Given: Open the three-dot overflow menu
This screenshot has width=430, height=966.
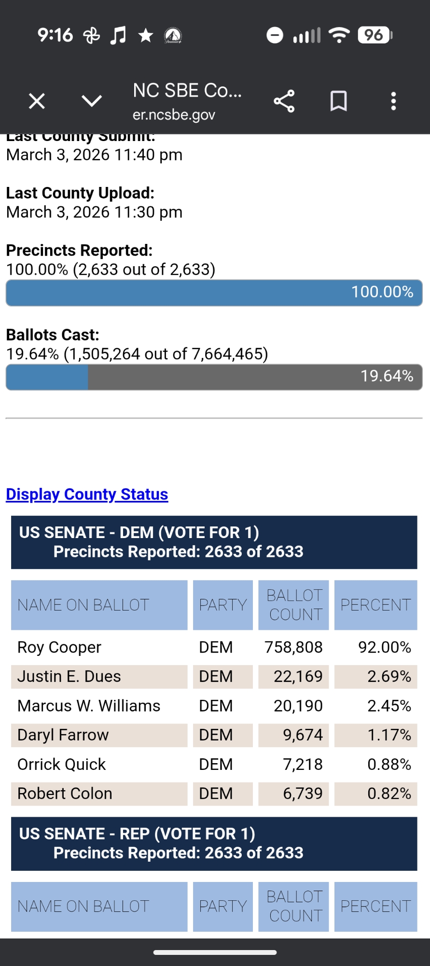Looking at the screenshot, I should coord(393,101).
